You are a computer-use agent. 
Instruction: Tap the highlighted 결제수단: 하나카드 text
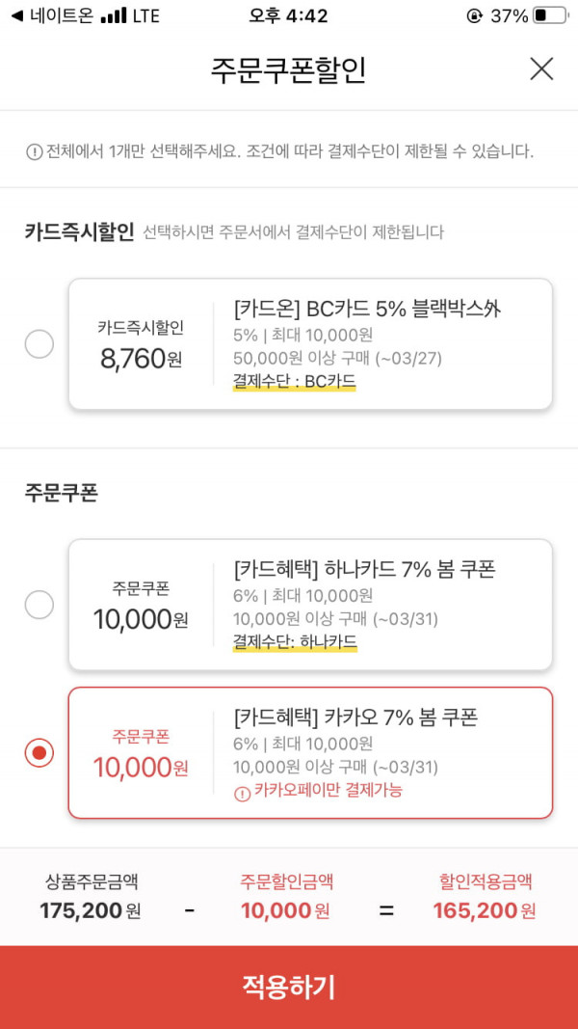pyautogui.click(x=295, y=641)
